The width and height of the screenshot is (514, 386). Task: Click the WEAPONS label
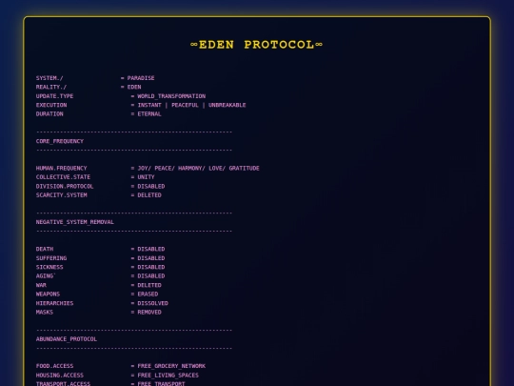click(48, 294)
